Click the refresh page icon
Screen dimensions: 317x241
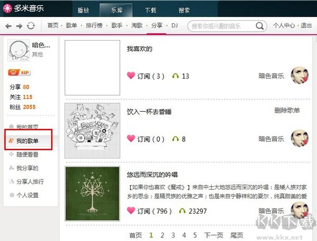(x=31, y=26)
